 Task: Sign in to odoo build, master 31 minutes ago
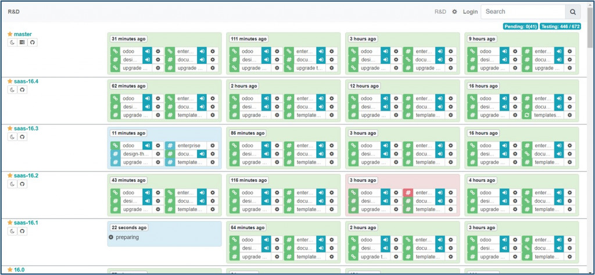point(147,51)
